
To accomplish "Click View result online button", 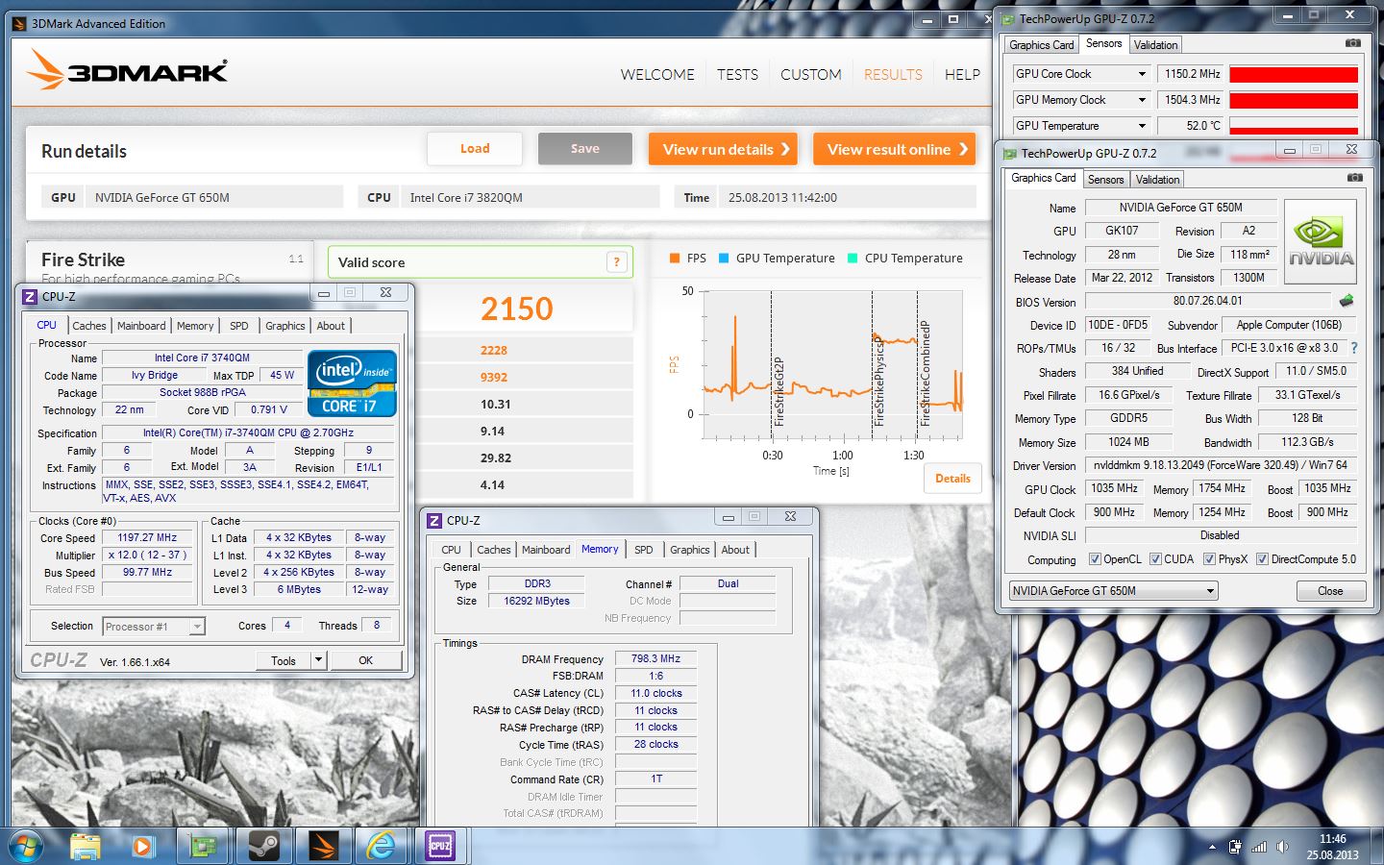I will click(x=894, y=149).
